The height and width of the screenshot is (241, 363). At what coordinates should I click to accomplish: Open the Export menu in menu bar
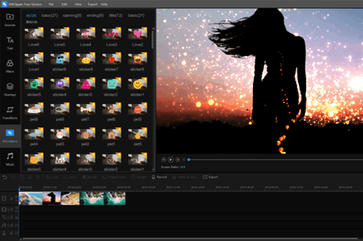tap(92, 4)
